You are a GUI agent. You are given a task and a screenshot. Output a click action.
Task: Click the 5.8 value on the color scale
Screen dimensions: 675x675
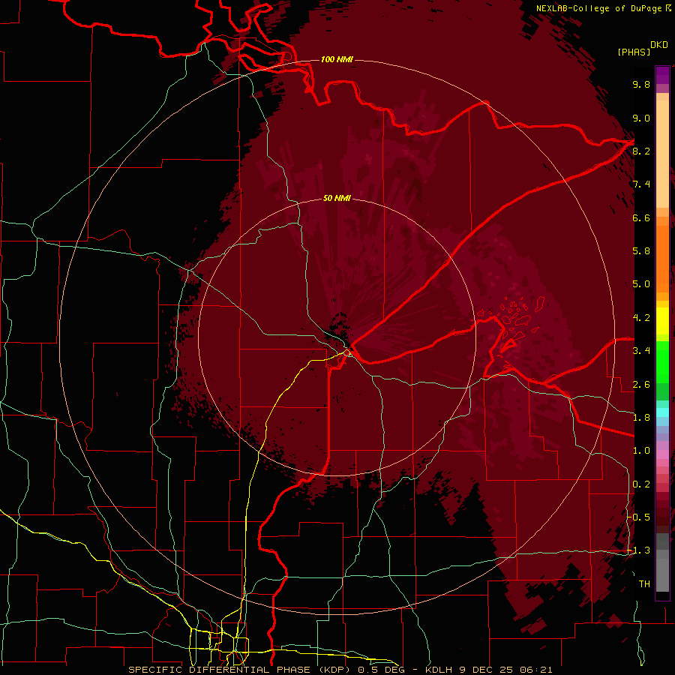[x=641, y=251]
